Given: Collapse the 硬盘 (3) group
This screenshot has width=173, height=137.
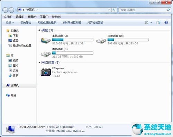Looking at the screenshot, I should pyautogui.click(x=39, y=30).
